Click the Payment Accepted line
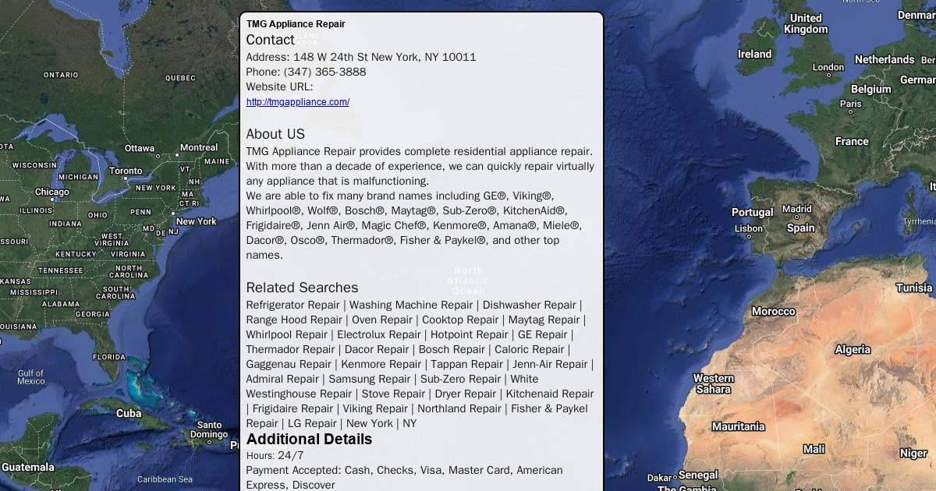The height and width of the screenshot is (491, 936). click(404, 477)
